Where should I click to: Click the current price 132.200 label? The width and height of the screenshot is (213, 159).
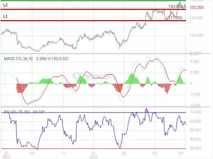[197, 7]
